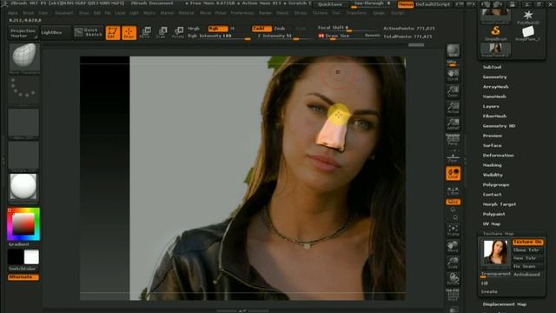Open the stroke type dots selector
Screen dimensions: 556x313
(23, 90)
